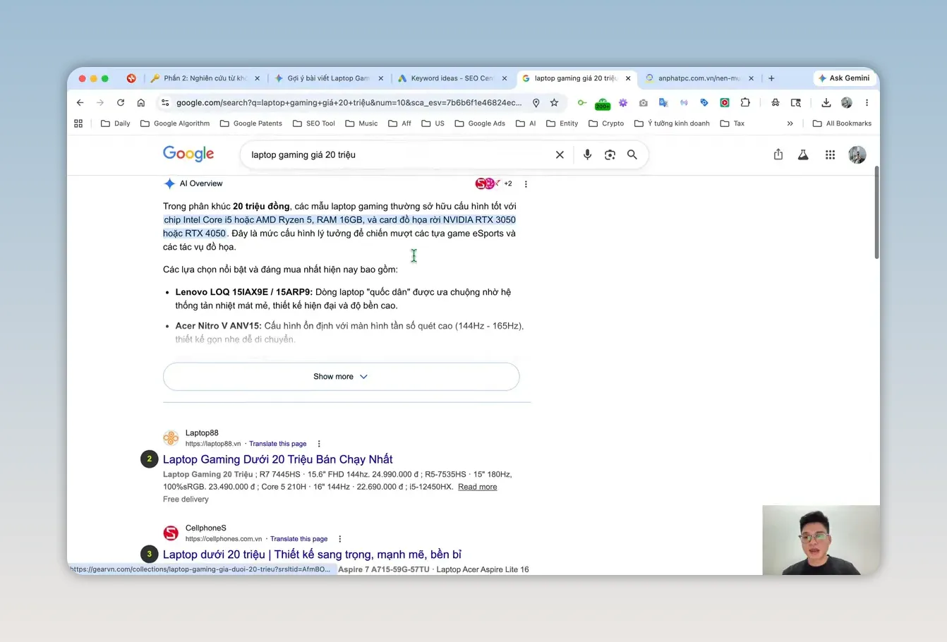Reload the current page
This screenshot has width=947, height=642.
(x=121, y=103)
